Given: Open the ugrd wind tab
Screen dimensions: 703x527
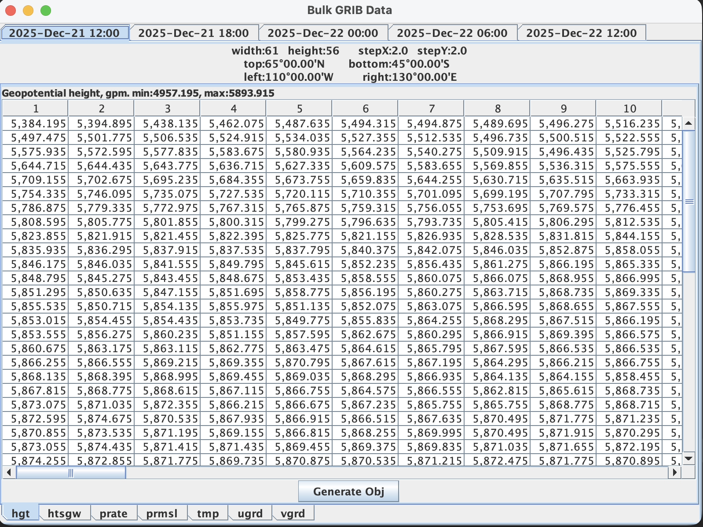Looking at the screenshot, I should 250,513.
